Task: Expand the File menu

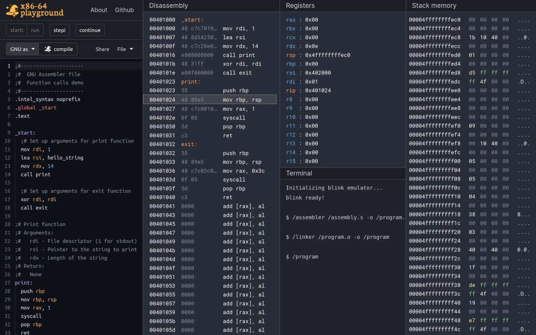Action: (x=125, y=49)
